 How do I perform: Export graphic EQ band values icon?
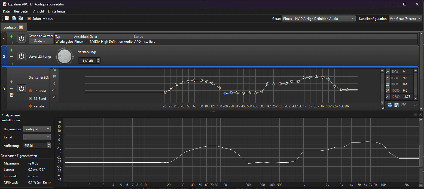tap(396, 105)
